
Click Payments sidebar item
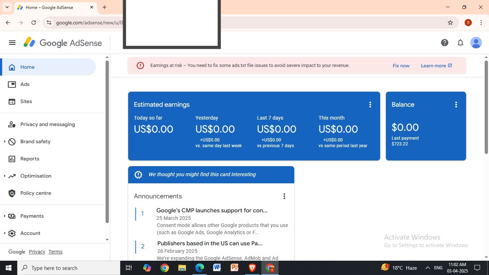click(32, 216)
